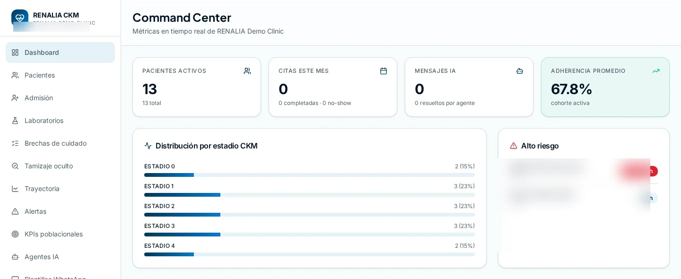Click the trending-up icon in Adherencia Promedio card
This screenshot has width=681, height=279.
pos(656,71)
